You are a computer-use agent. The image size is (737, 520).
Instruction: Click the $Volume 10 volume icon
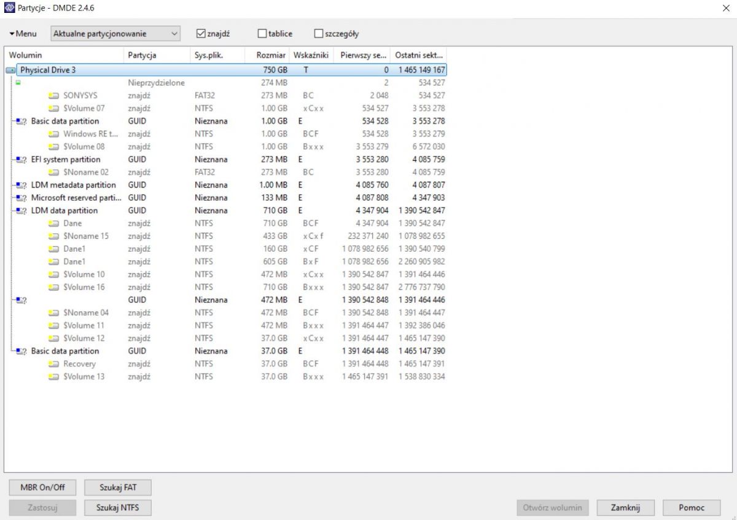pos(54,274)
